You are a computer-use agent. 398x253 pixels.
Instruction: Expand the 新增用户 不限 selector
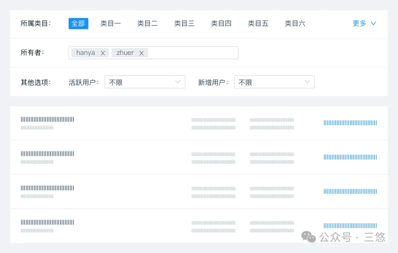274,82
